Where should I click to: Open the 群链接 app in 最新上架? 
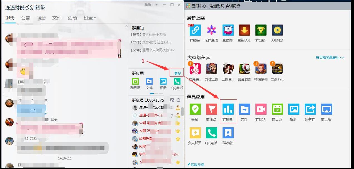tap(195, 30)
